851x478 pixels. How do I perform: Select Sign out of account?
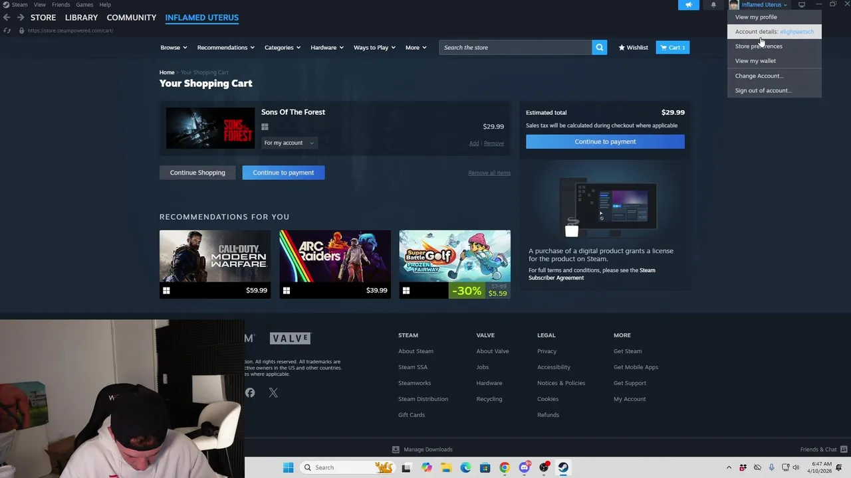coord(775,90)
